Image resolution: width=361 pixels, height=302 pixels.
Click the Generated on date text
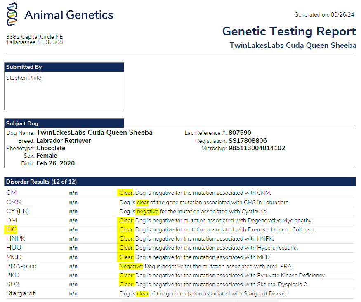[324, 14]
